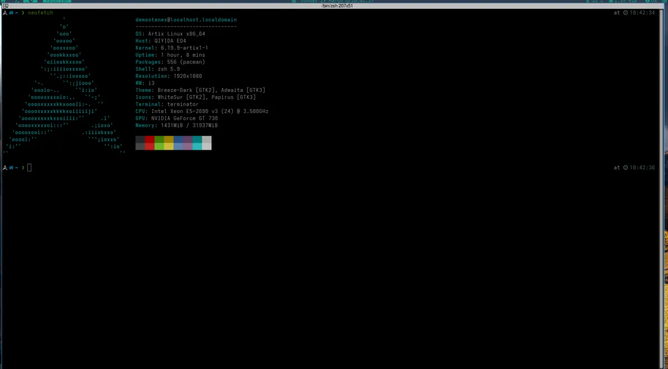Viewport: 668px width, 369px height.
Task: Click the Kernel version line in neofetch output
Action: coord(172,48)
